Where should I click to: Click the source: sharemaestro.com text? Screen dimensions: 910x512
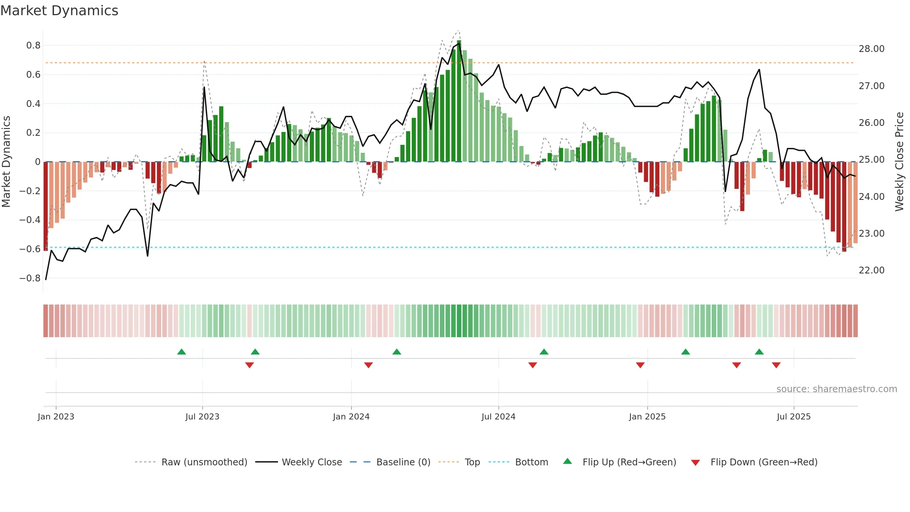(837, 389)
